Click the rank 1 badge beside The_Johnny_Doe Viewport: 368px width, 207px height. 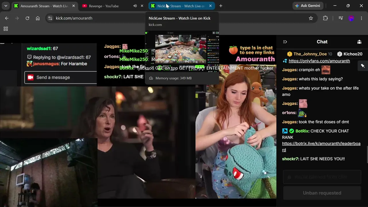pyautogui.click(x=290, y=54)
